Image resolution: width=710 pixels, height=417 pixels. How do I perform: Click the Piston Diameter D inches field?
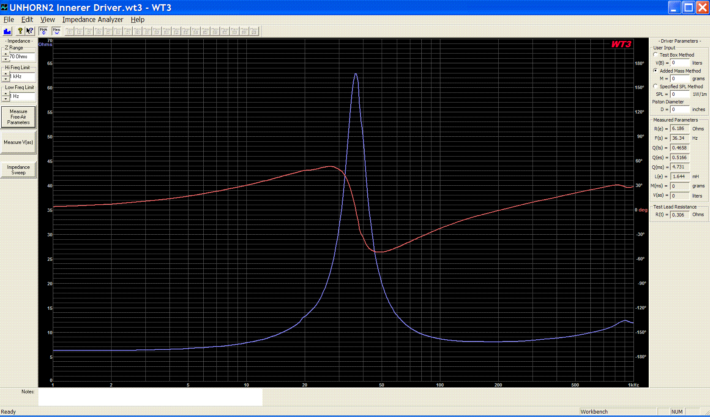click(680, 109)
